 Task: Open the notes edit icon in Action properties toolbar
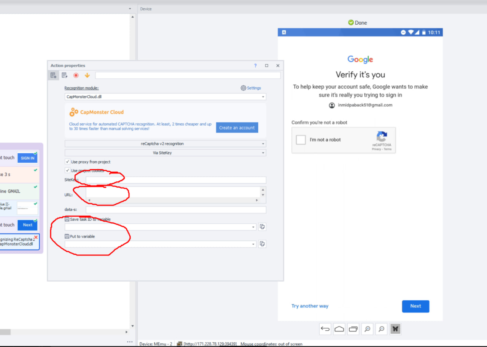tap(65, 76)
